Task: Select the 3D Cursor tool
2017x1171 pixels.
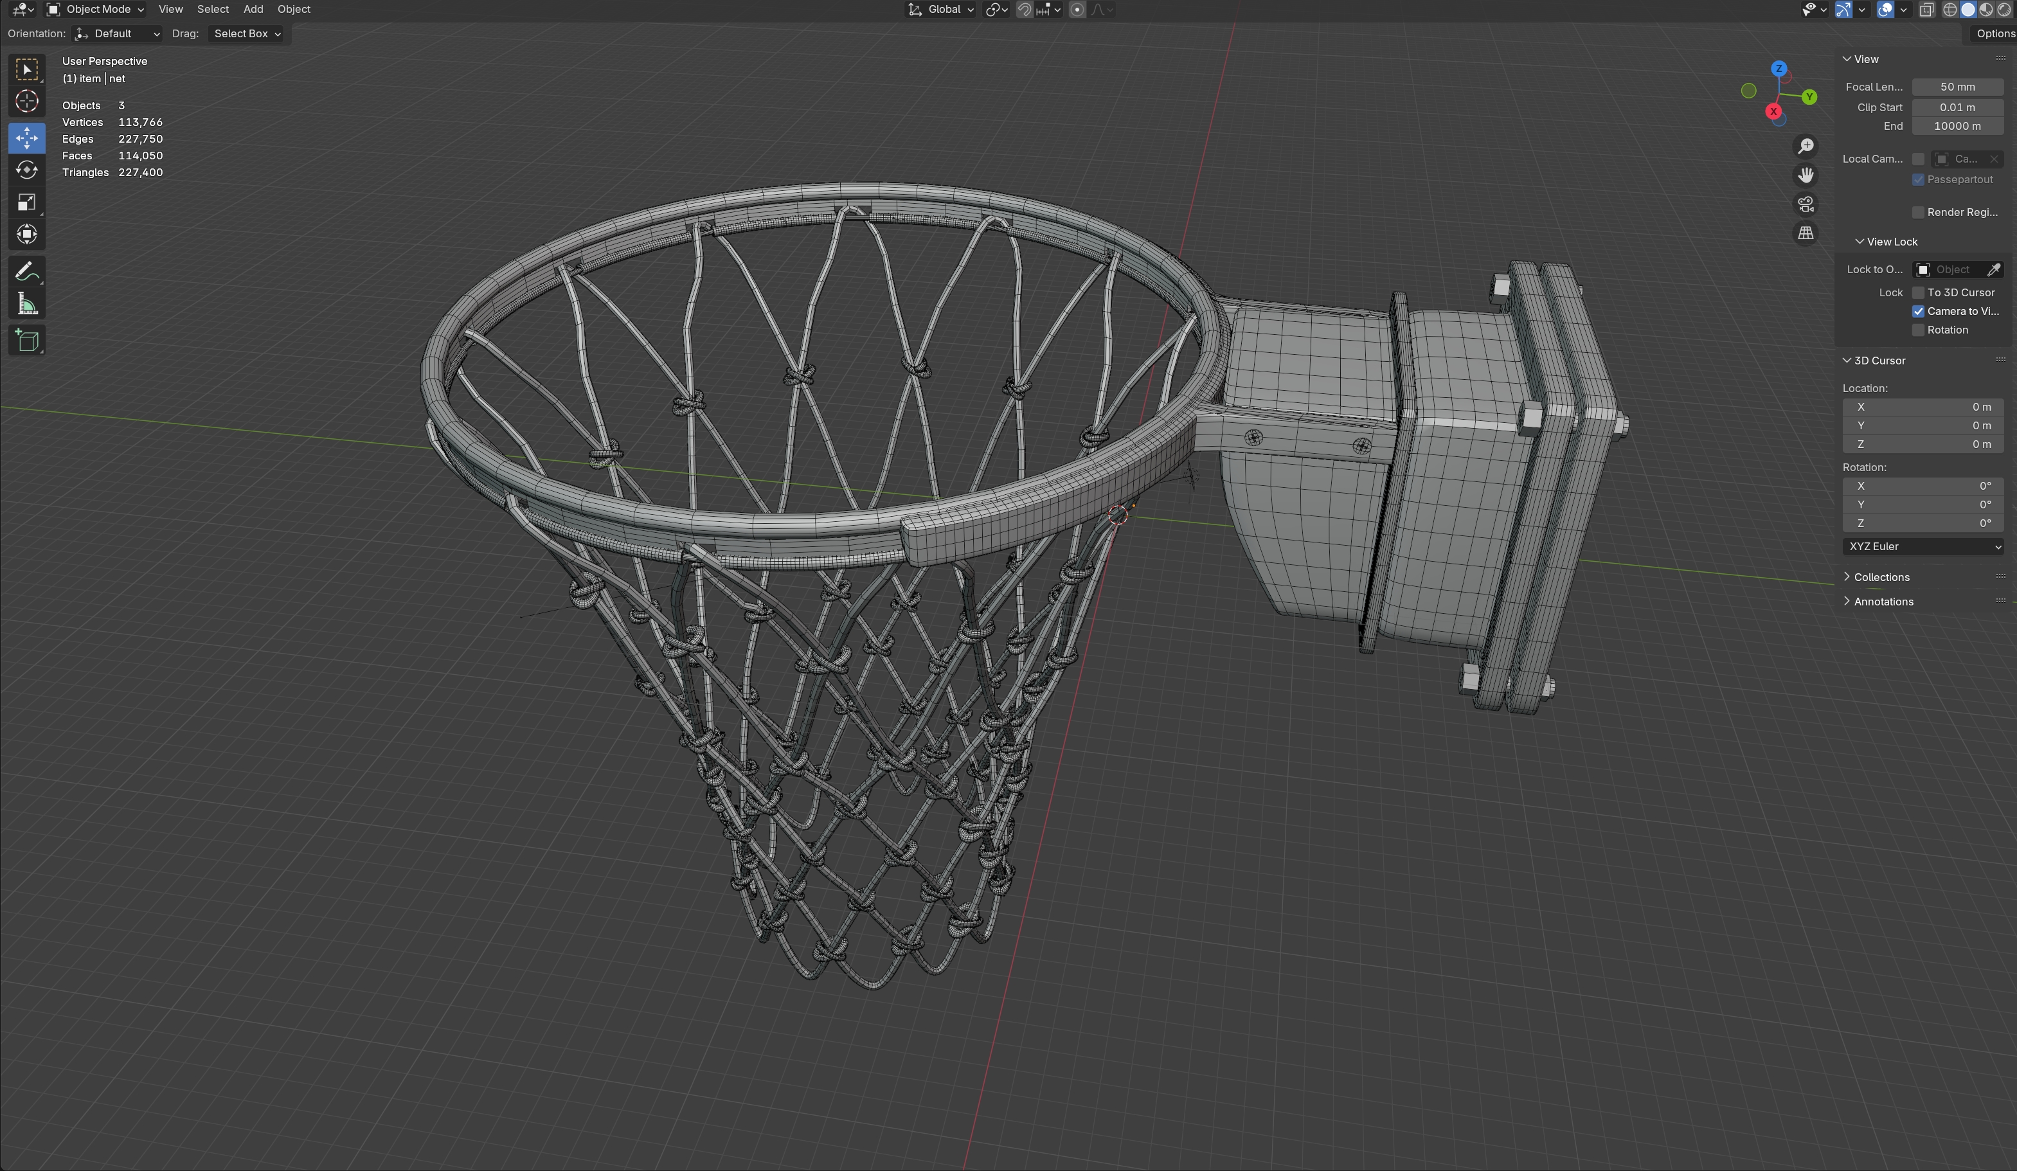Action: click(x=26, y=102)
